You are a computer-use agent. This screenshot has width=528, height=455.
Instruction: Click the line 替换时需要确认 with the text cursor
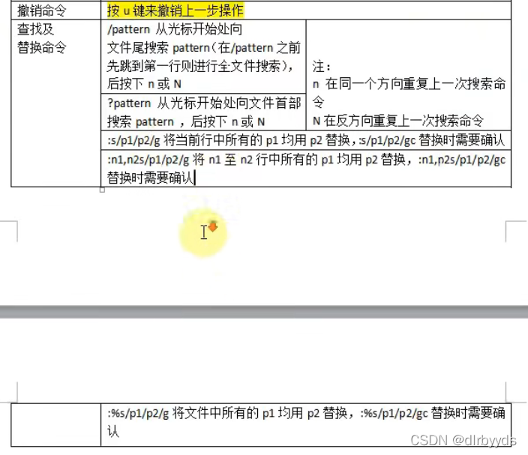click(x=151, y=178)
